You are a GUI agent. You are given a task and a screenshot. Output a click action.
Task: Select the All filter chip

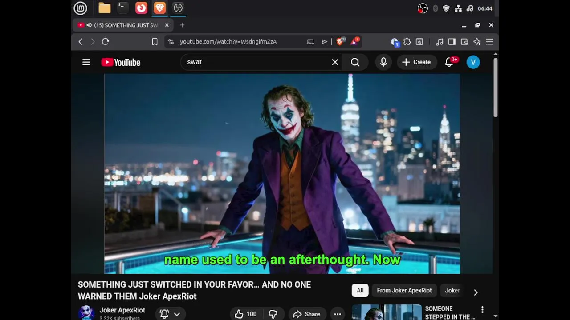(360, 291)
